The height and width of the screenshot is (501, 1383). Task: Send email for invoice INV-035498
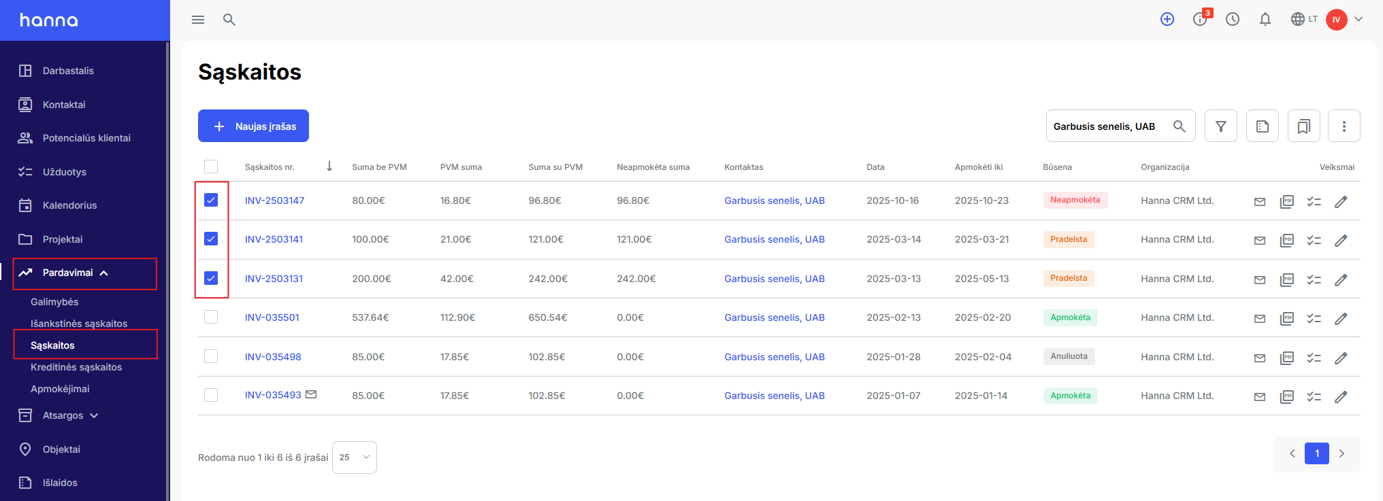point(1260,358)
